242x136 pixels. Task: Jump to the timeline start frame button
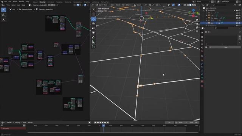point(95,122)
